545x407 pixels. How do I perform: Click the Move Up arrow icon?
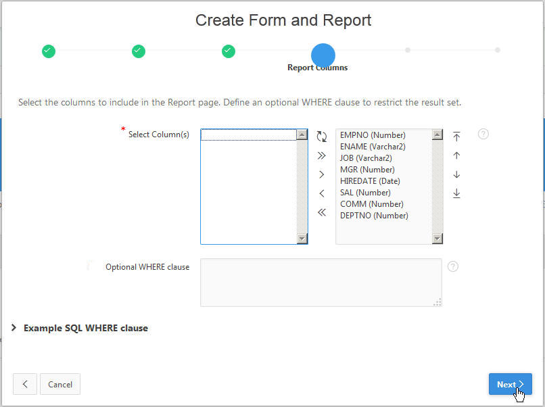pos(456,155)
